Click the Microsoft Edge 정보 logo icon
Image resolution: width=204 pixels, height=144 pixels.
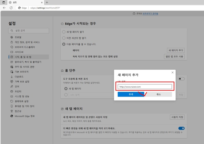tap(12, 116)
